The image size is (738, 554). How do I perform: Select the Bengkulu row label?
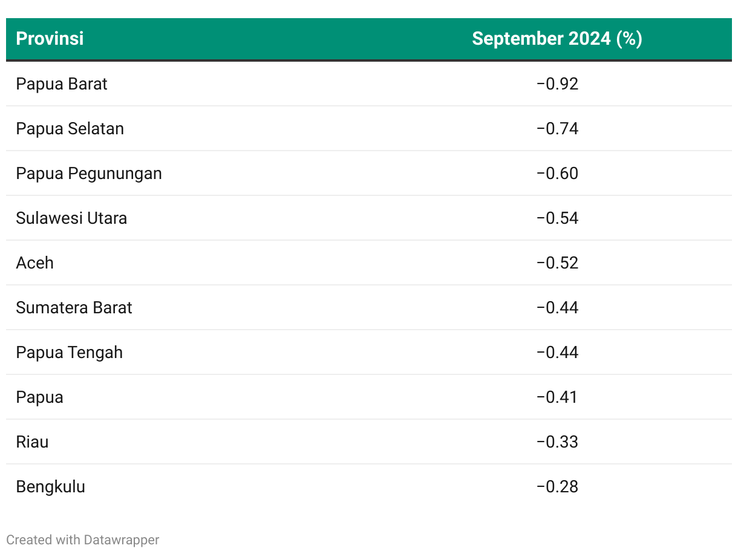50,486
